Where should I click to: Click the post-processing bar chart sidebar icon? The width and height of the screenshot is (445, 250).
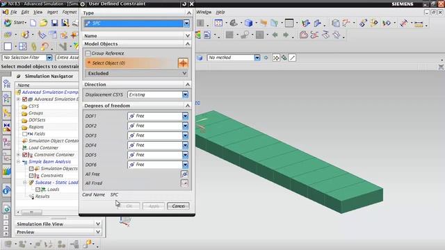tap(6, 172)
